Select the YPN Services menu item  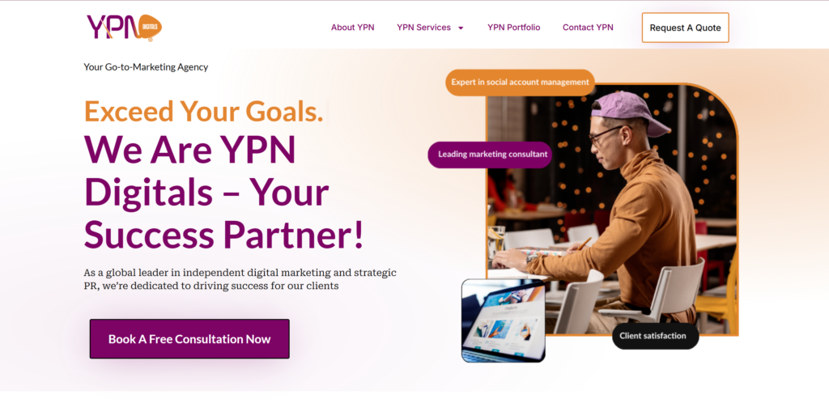(424, 28)
